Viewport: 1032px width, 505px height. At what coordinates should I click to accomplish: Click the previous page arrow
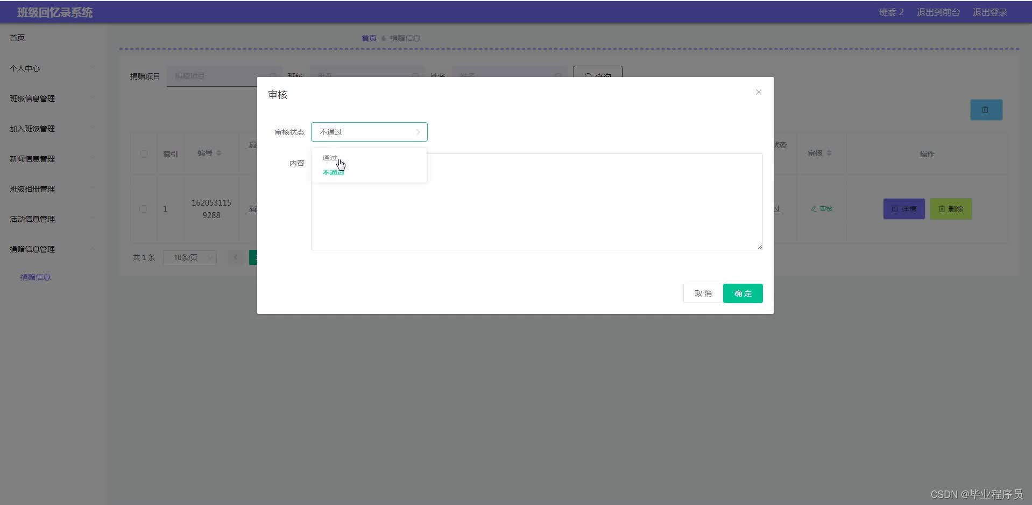235,257
